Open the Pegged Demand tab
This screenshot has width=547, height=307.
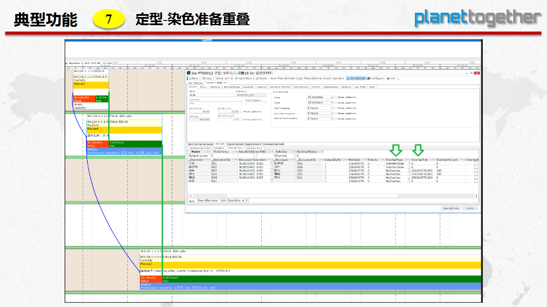(252, 144)
